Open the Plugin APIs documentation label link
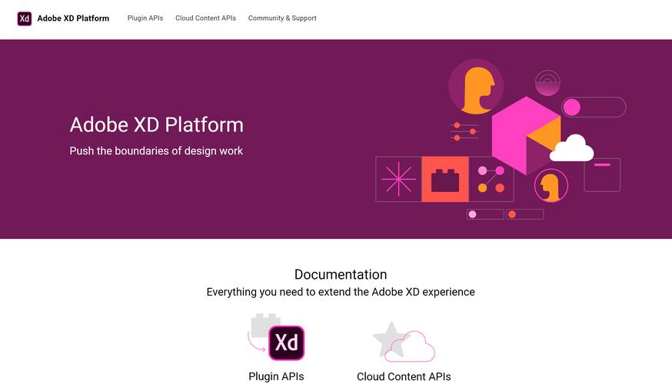The width and height of the screenshot is (672, 384). tap(277, 376)
